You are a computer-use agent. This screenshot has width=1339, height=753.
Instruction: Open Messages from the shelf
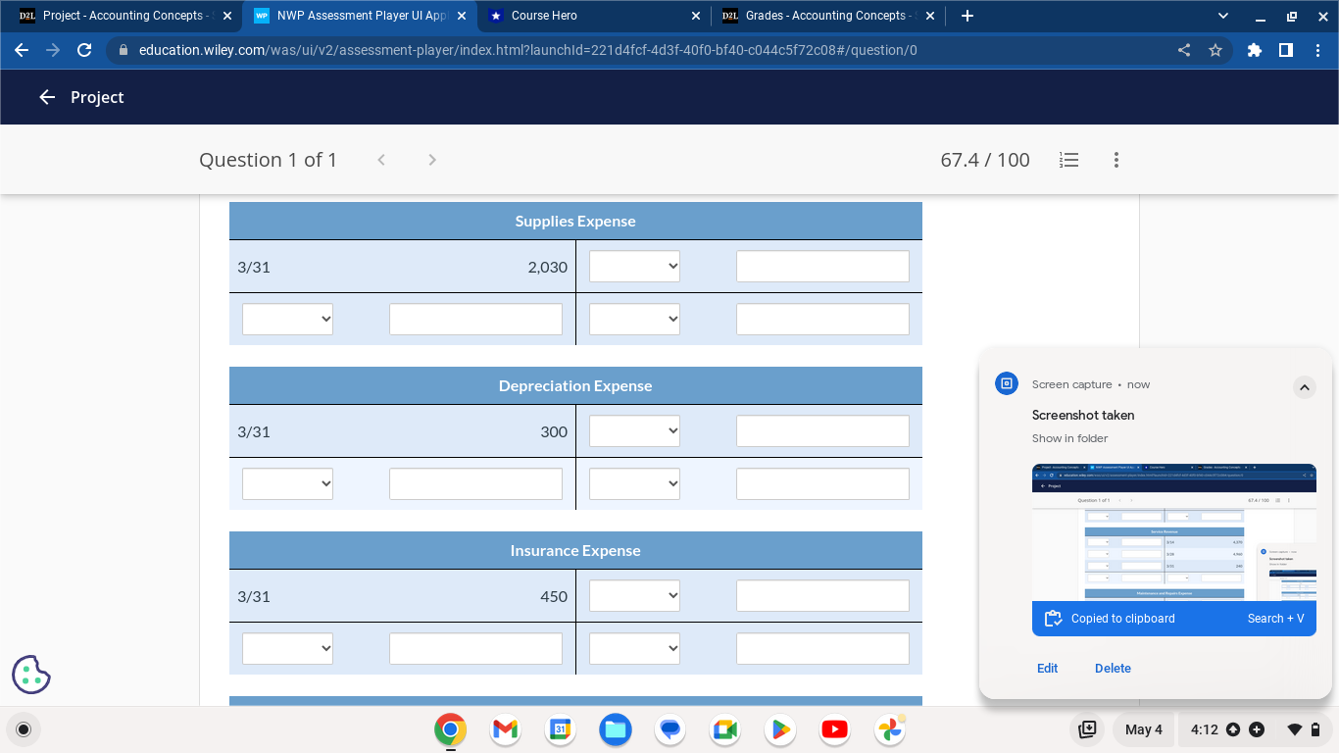(x=669, y=729)
